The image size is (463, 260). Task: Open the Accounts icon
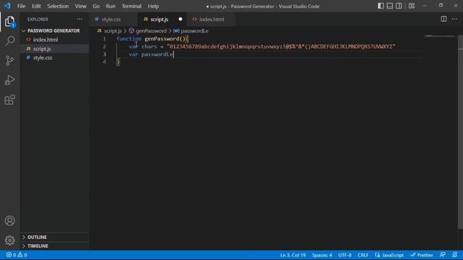[9, 221]
